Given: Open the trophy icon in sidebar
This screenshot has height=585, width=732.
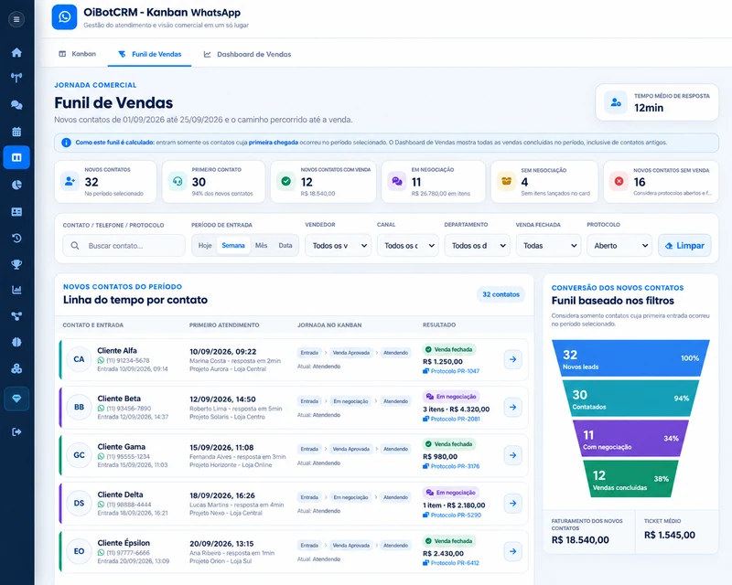Looking at the screenshot, I should [x=16, y=264].
